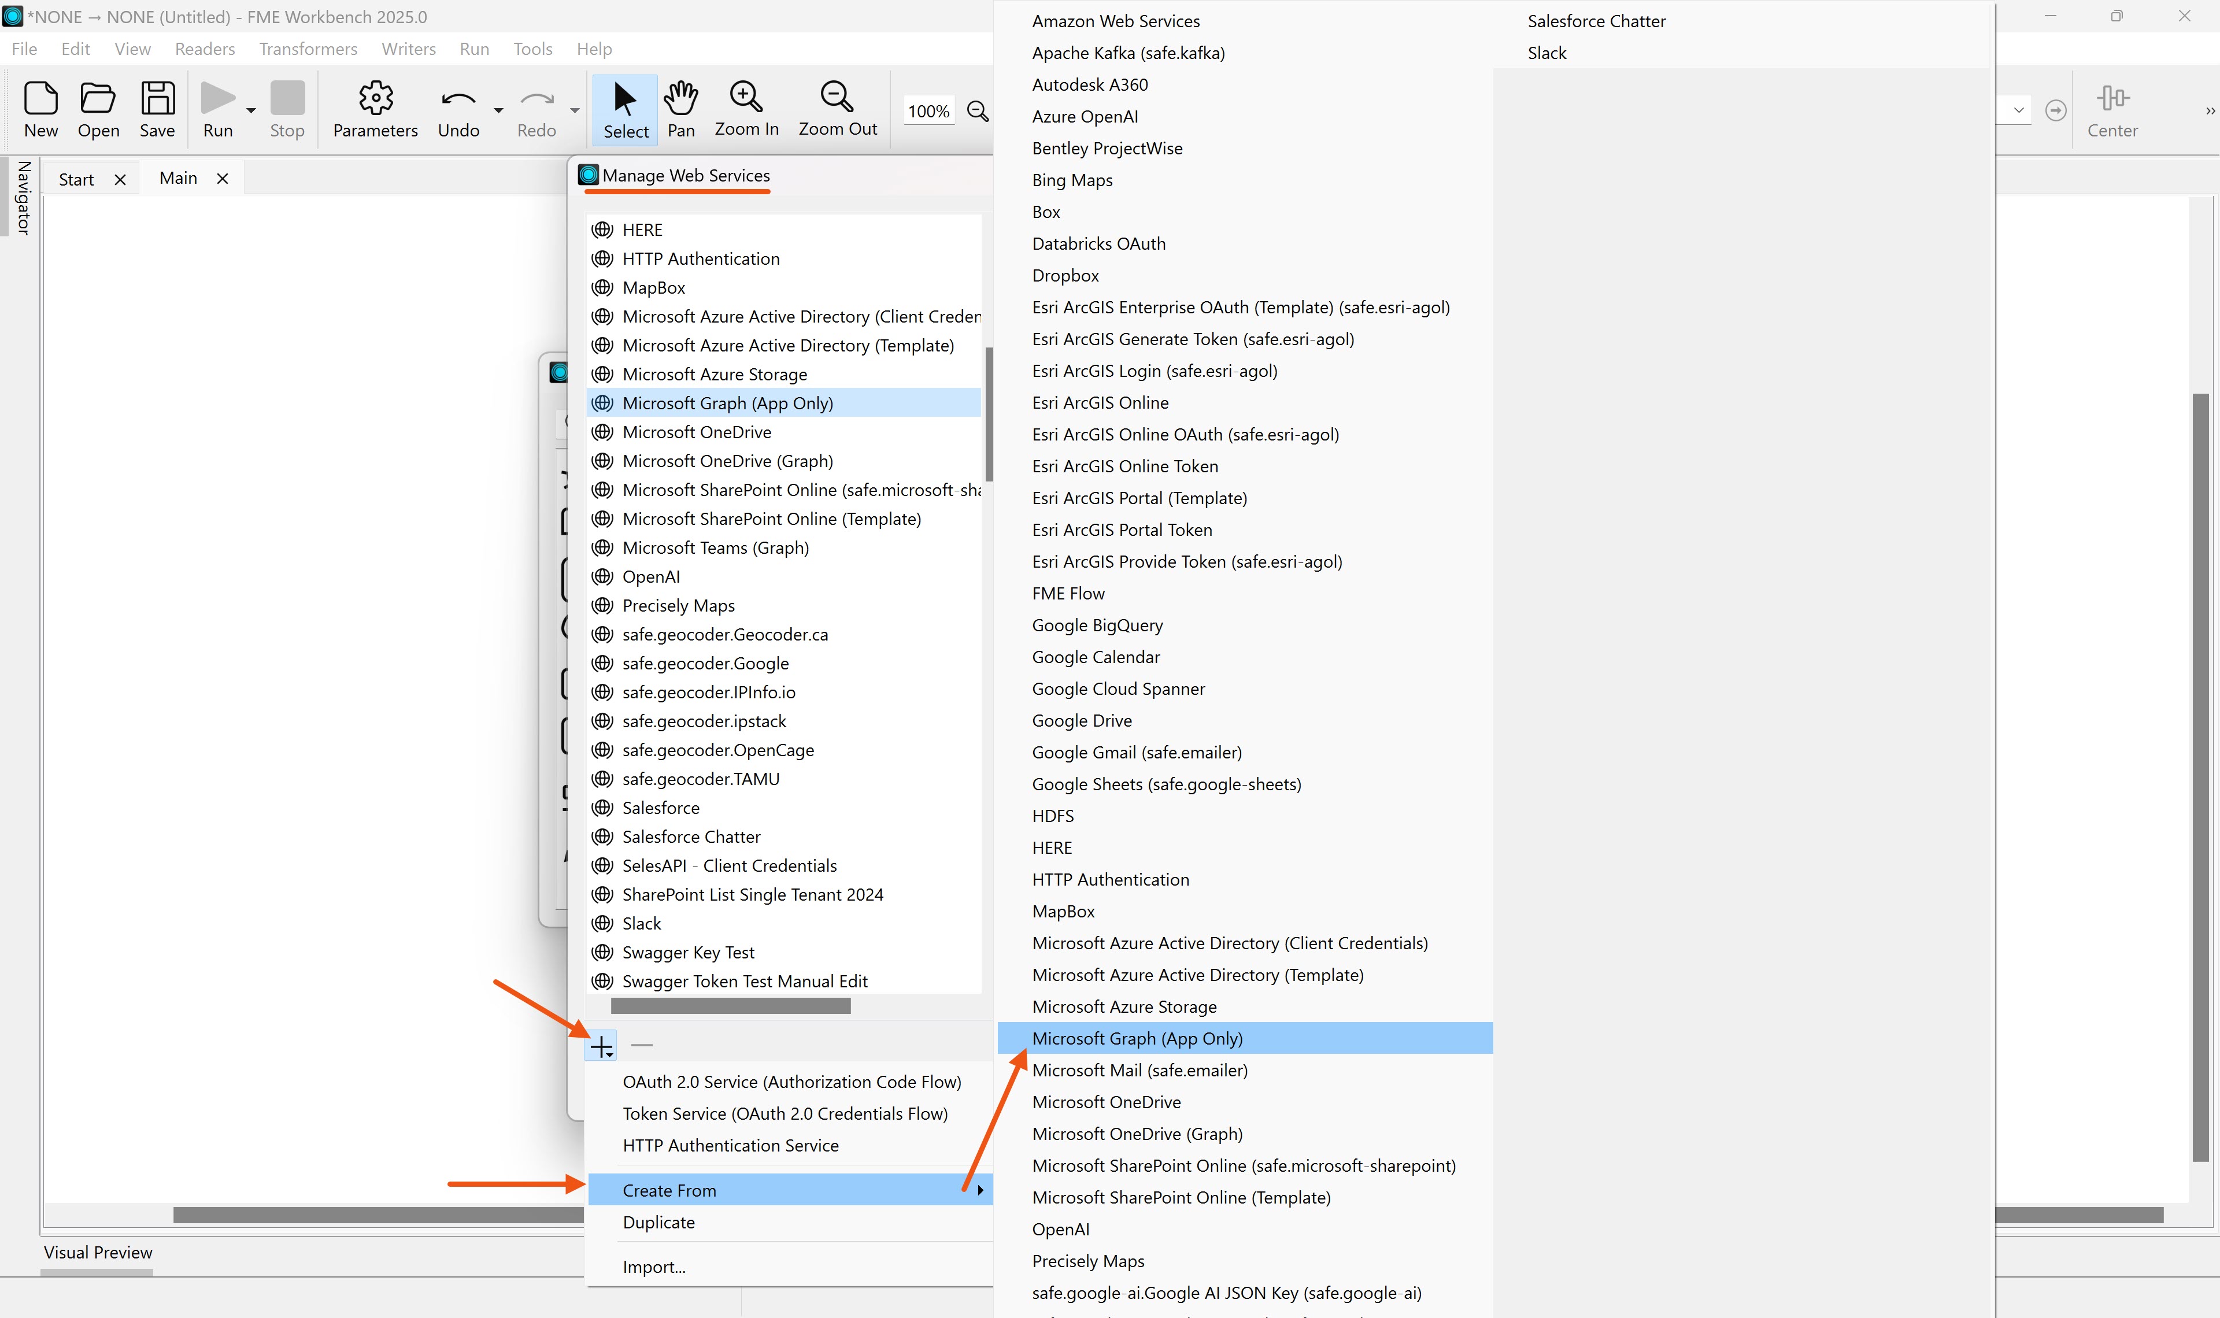Save the workspace with the Save icon

tap(157, 98)
